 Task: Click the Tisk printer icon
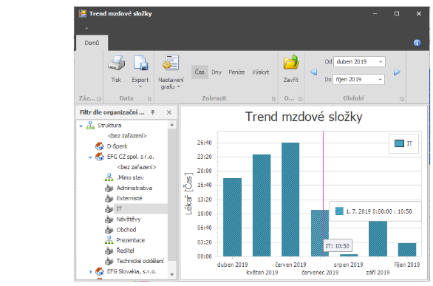tap(116, 63)
